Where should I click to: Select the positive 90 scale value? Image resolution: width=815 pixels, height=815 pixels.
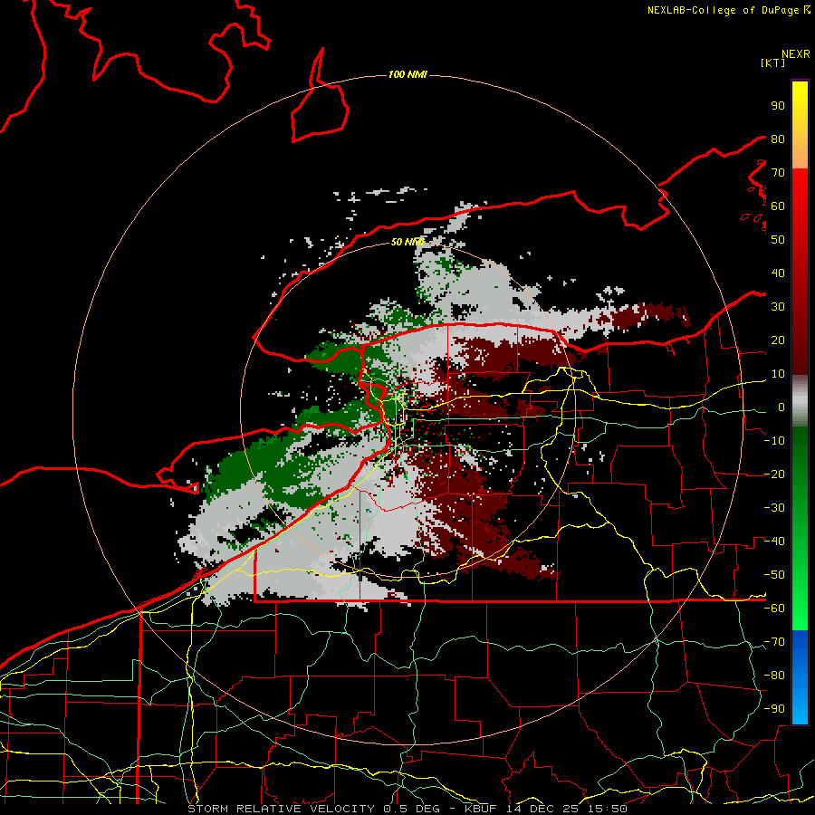(x=778, y=106)
